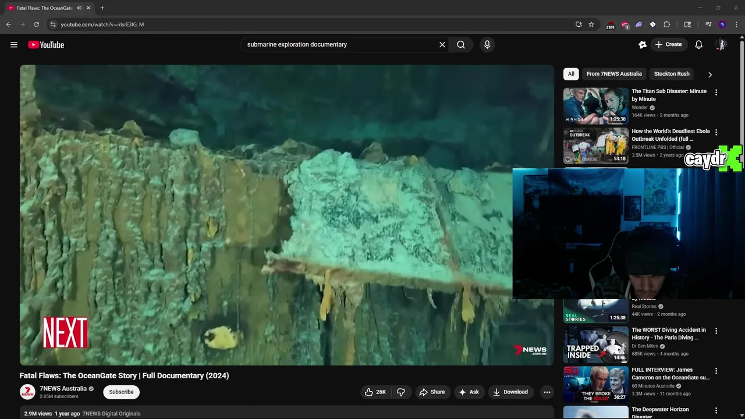The width and height of the screenshot is (745, 419).
Task: Download the video
Action: click(510, 392)
